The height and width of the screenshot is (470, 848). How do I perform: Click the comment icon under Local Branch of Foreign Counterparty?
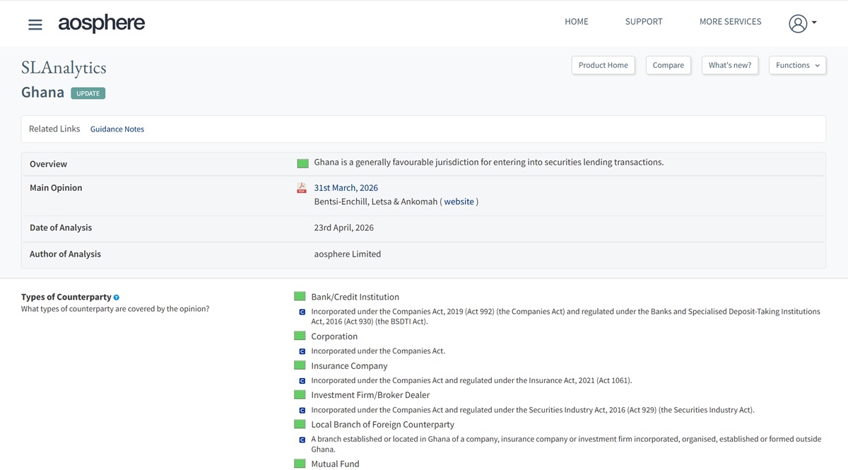[302, 440]
